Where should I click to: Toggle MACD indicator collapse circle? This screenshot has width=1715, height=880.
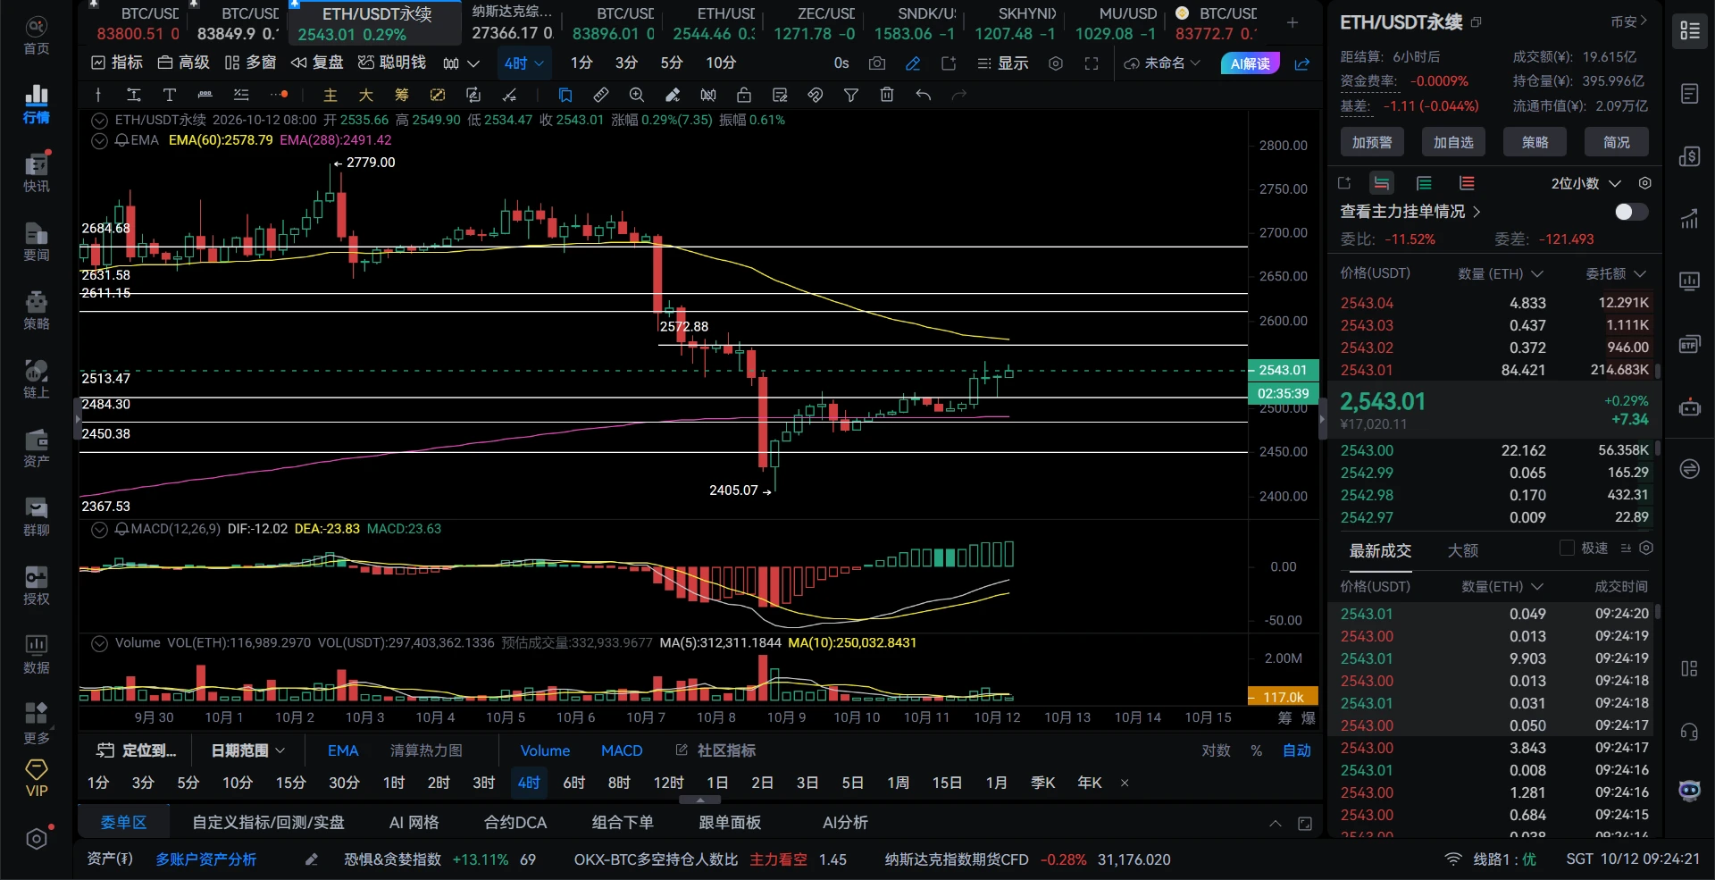tap(100, 529)
